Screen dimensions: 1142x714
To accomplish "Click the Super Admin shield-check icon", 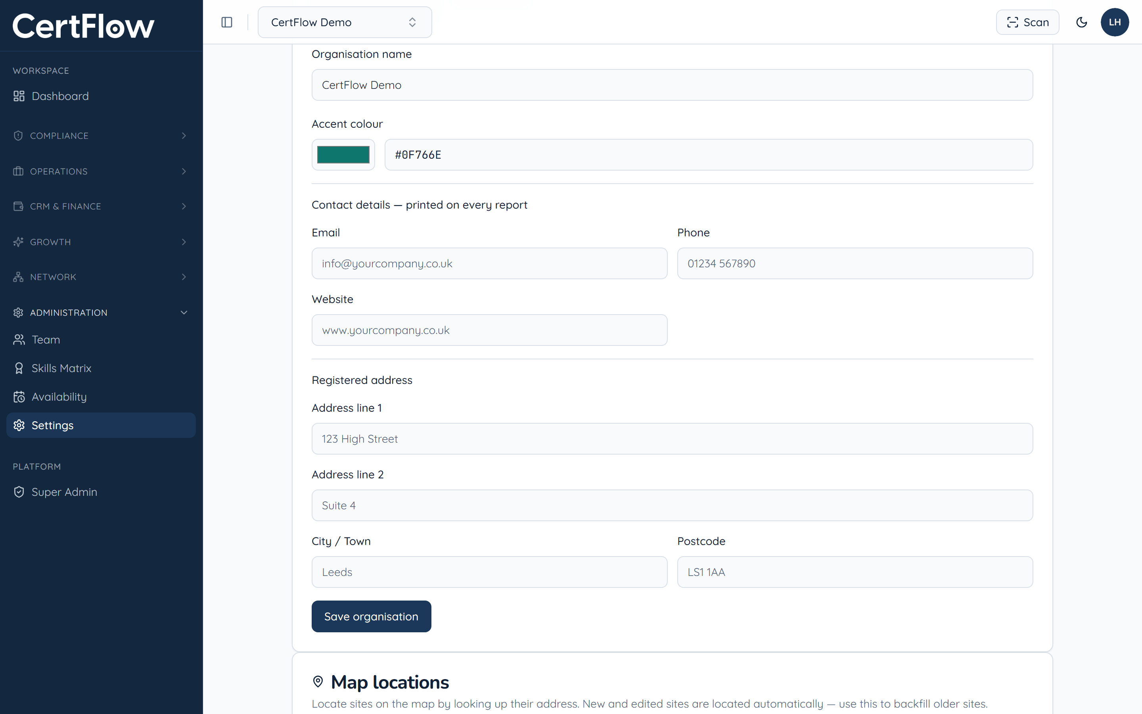I will click(19, 492).
